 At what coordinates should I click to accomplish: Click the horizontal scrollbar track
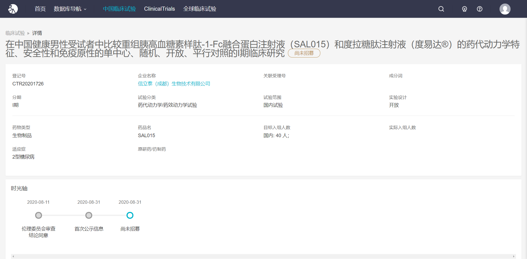[263, 256]
